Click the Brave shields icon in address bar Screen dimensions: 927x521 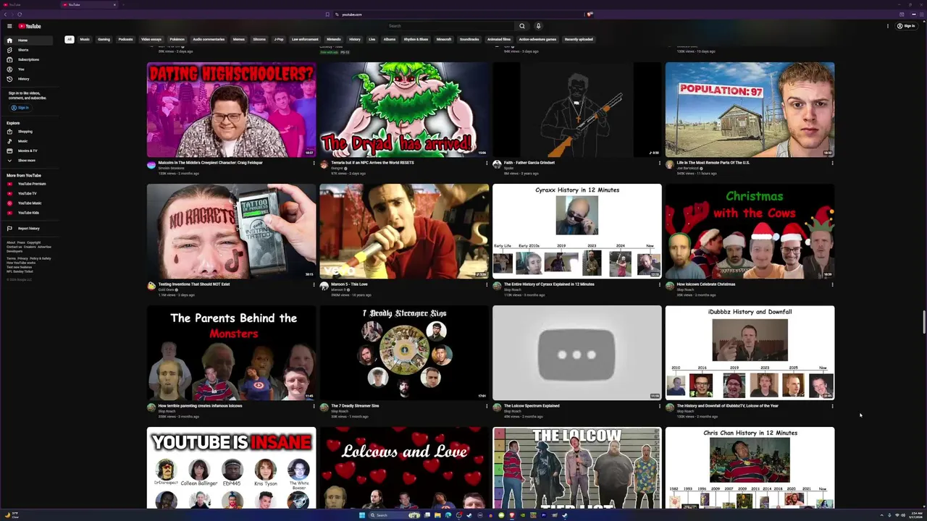[x=590, y=14]
